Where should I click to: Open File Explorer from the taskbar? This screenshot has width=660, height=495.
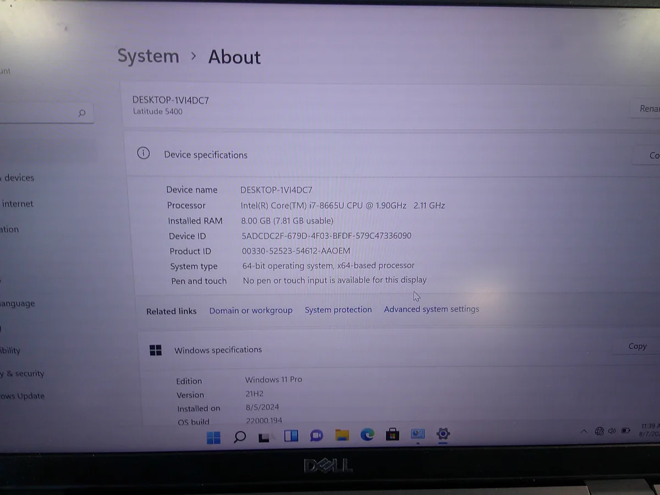click(x=342, y=435)
